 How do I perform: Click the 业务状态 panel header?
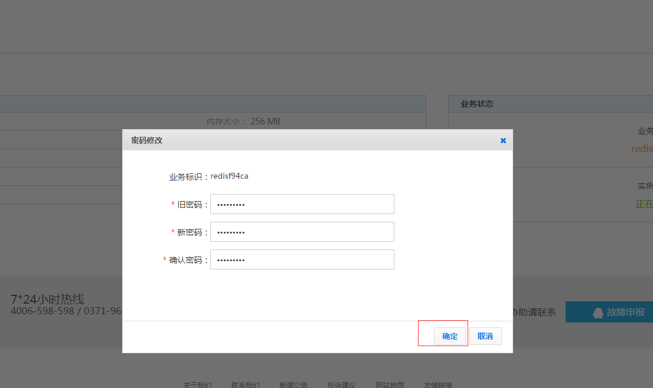477,104
